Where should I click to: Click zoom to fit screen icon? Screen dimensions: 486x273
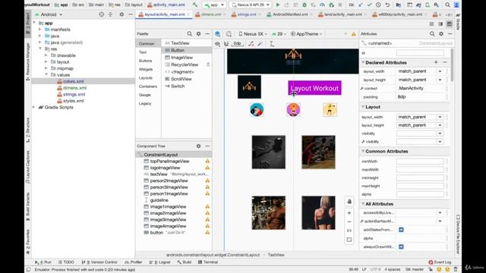pos(349,240)
